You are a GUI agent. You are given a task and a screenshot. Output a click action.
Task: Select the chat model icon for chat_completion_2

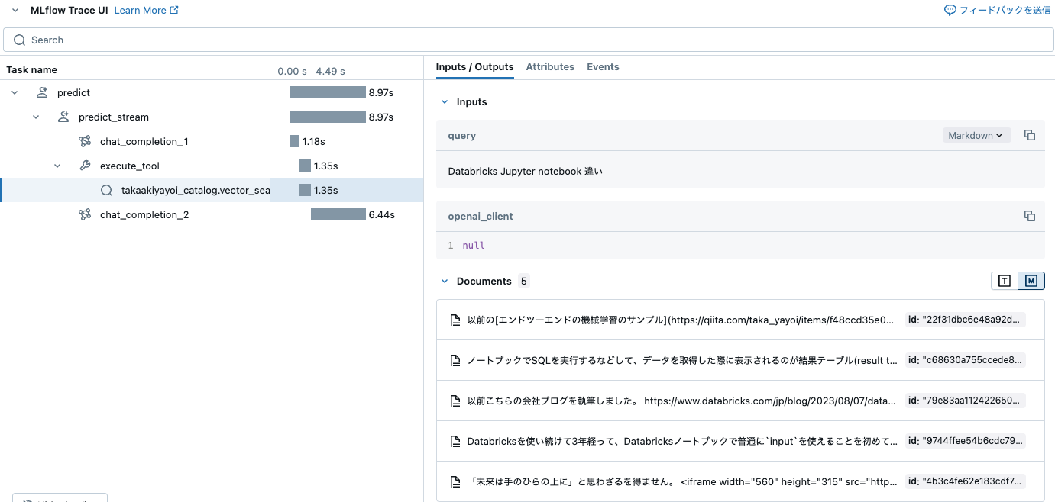(85, 214)
